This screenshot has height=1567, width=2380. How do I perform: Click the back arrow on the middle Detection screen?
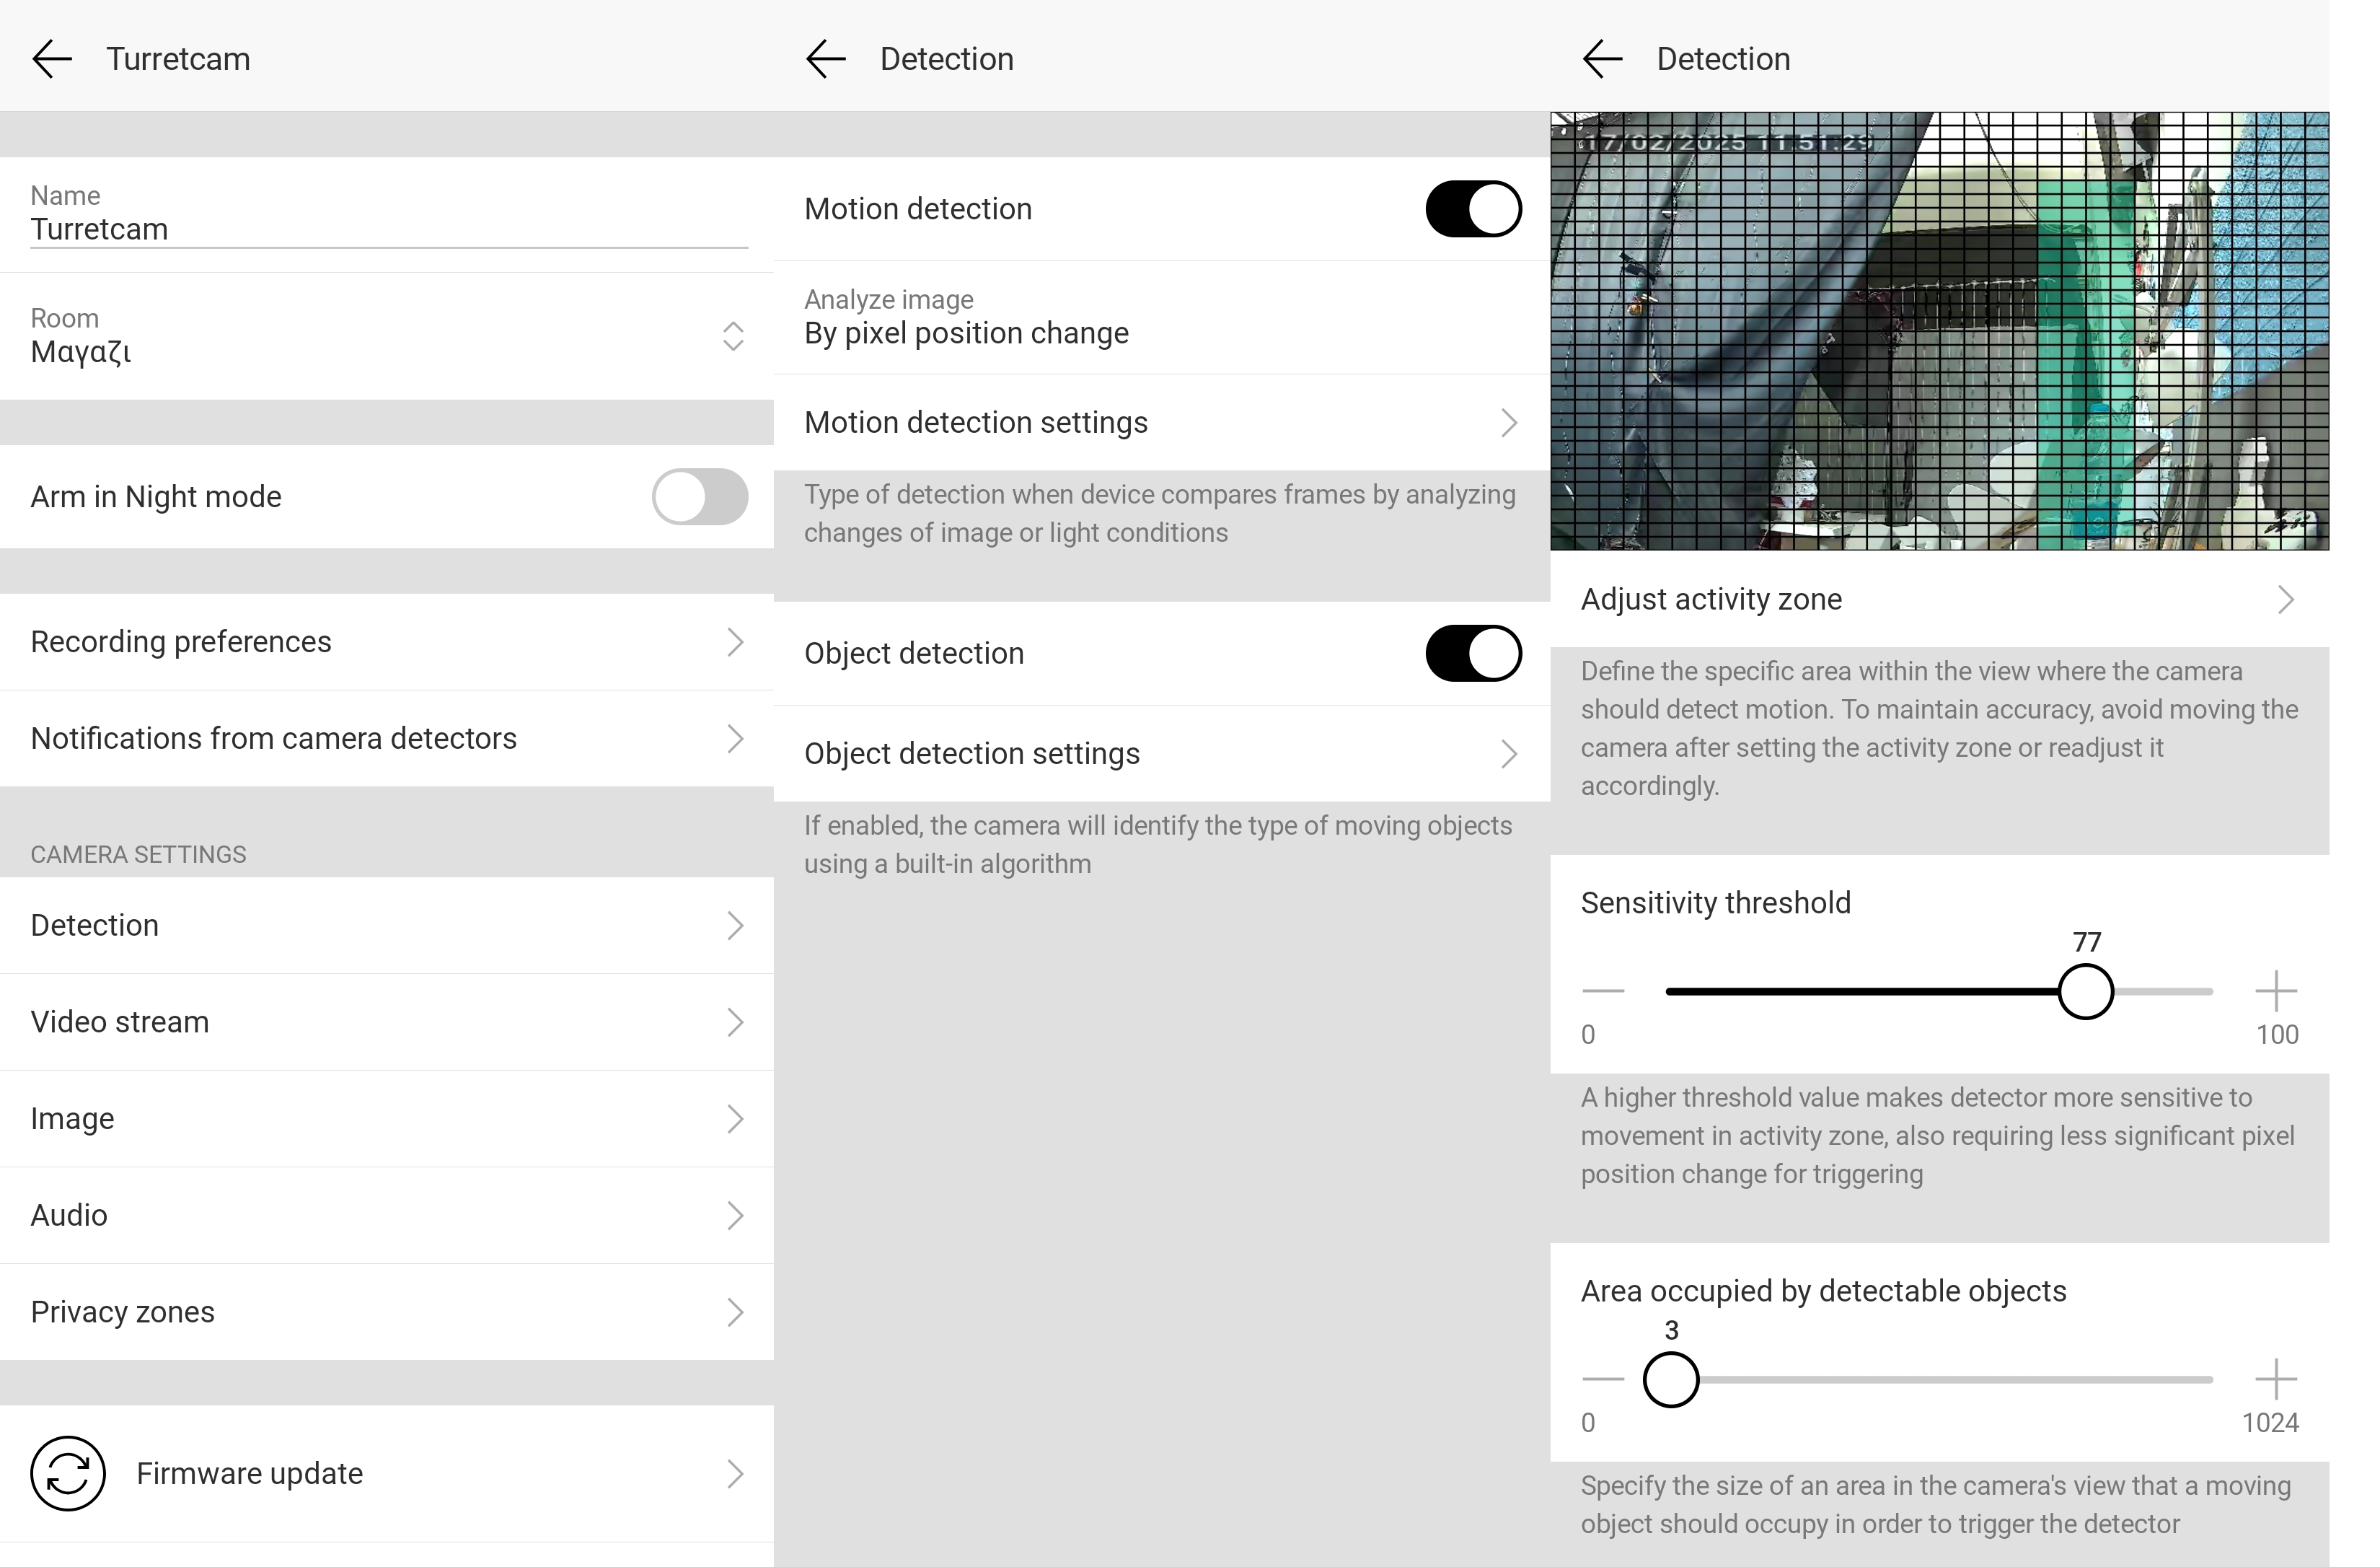[x=826, y=59]
